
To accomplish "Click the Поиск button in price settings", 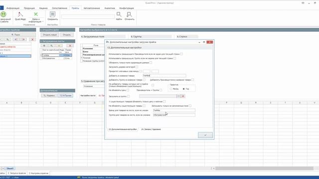I will click(15, 35).
